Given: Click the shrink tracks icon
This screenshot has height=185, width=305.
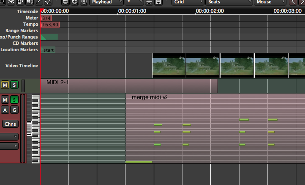Looking at the screenshot, I should [x=158, y=2].
